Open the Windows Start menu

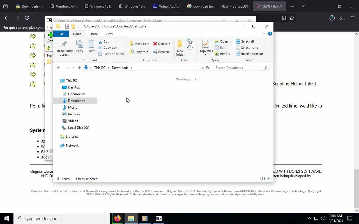click(7, 218)
